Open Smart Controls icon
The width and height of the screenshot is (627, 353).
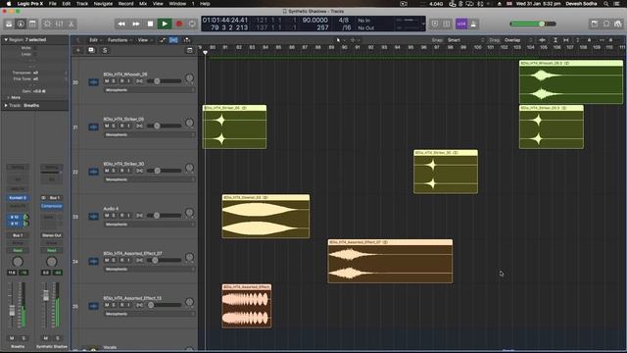point(48,24)
